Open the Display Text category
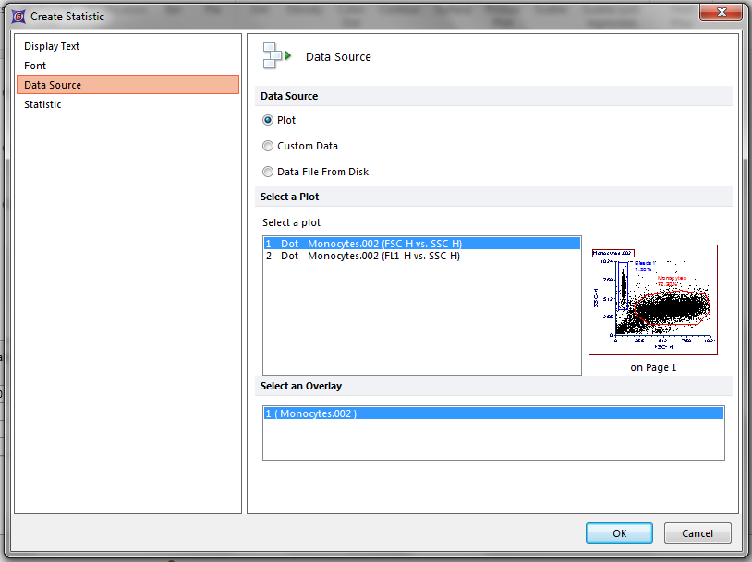Image resolution: width=752 pixels, height=562 pixels. [x=52, y=46]
